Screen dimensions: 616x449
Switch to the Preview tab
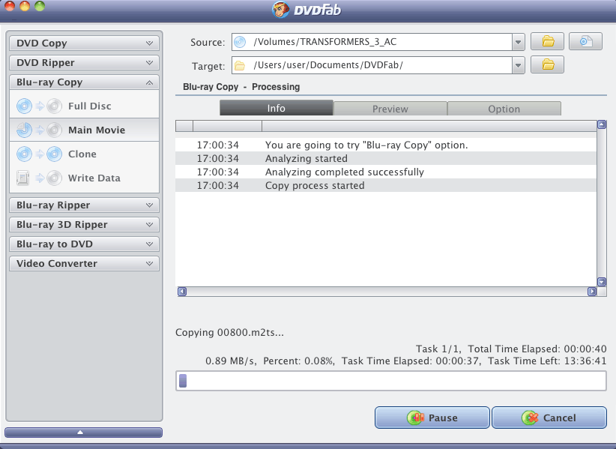(390, 108)
